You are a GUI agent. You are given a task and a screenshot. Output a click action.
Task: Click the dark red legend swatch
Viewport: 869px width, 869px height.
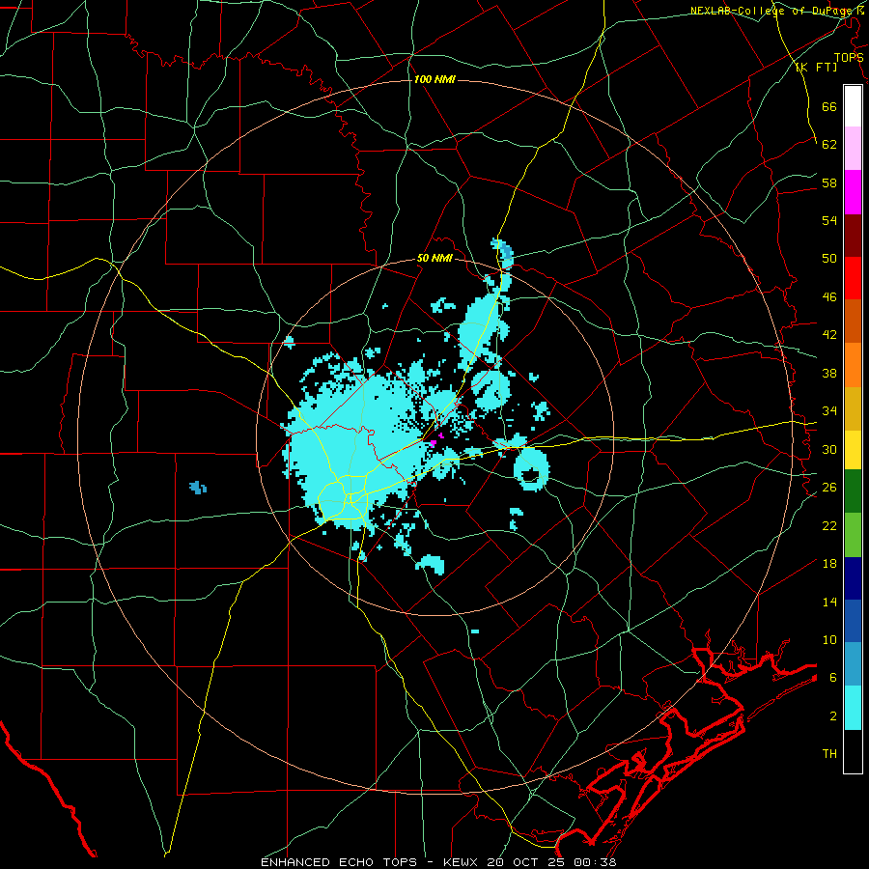click(x=853, y=235)
